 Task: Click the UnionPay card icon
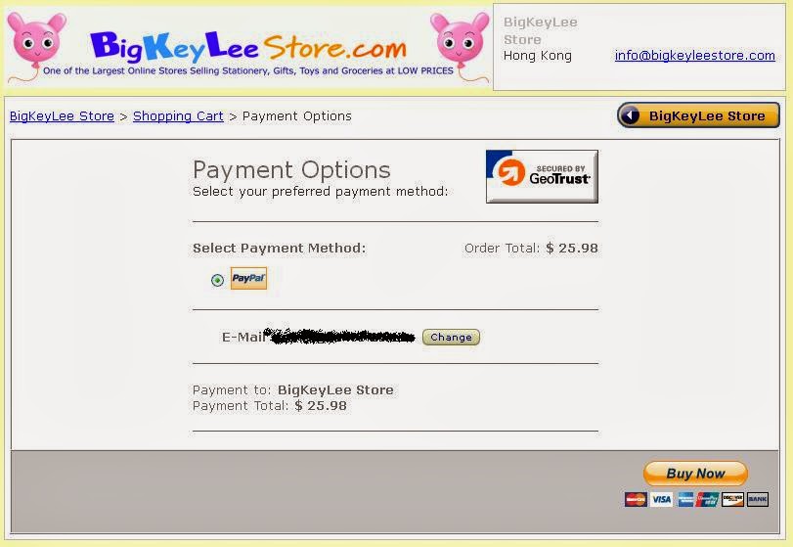pyautogui.click(x=708, y=499)
